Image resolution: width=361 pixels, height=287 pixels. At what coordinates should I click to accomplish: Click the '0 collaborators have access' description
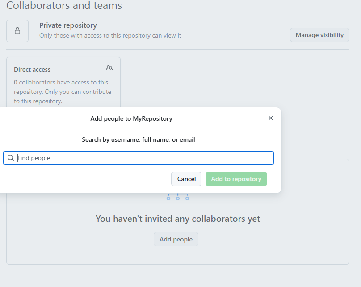[61, 82]
